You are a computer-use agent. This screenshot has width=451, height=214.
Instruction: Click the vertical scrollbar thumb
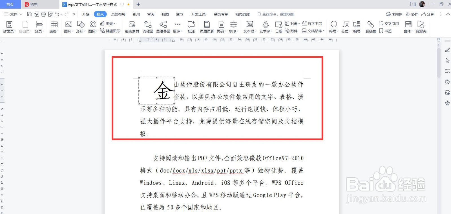[x=439, y=63]
